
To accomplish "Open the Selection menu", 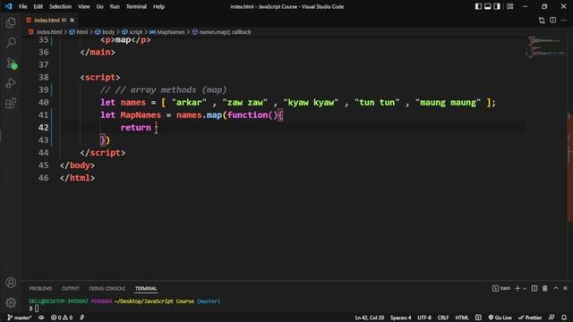I will click(x=60, y=6).
